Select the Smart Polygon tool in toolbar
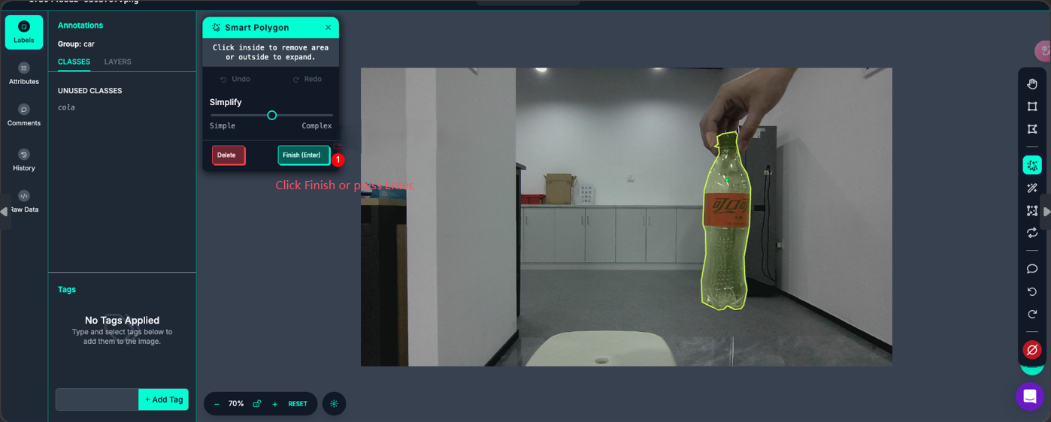The width and height of the screenshot is (1051, 422). click(1032, 164)
